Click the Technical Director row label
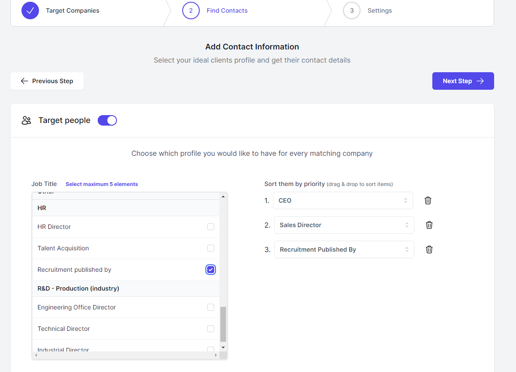 click(x=64, y=329)
